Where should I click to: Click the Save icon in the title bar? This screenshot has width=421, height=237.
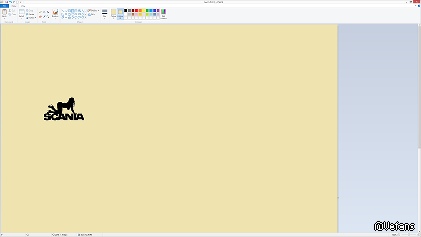(6, 2)
